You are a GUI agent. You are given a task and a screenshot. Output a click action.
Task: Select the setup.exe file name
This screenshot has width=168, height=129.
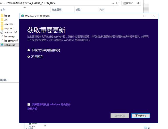(x=10, y=45)
